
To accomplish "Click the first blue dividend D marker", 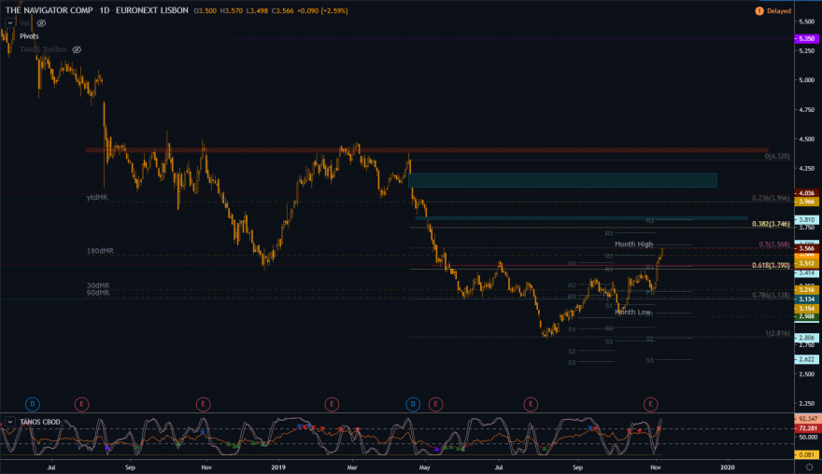I will (33, 404).
